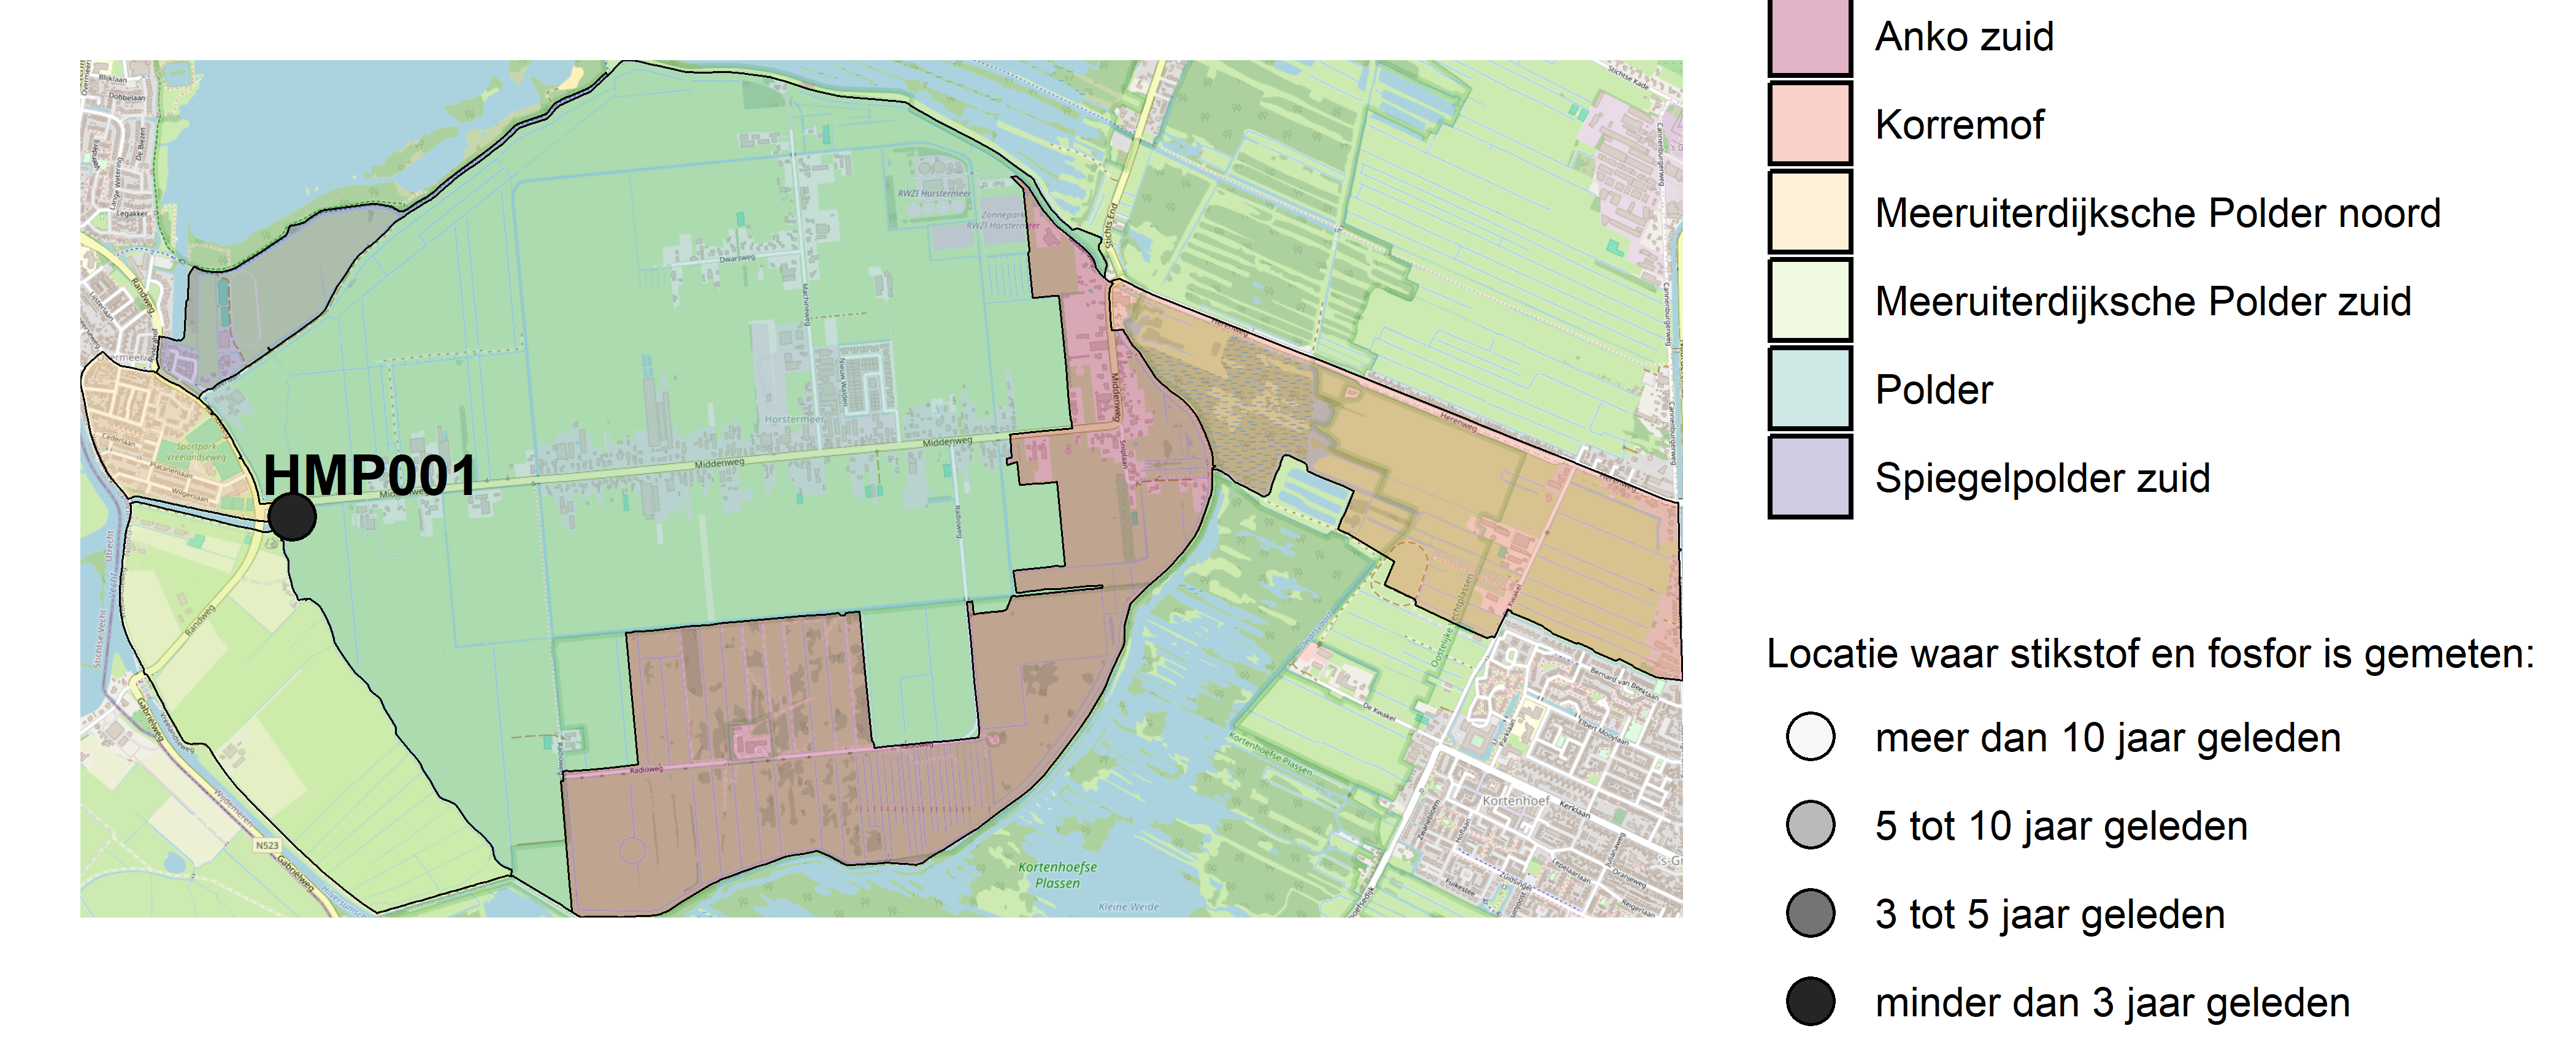Image resolution: width=2576 pixels, height=1058 pixels.
Task: Click the 'Anko zuid' legend label
Action: click(x=1964, y=37)
